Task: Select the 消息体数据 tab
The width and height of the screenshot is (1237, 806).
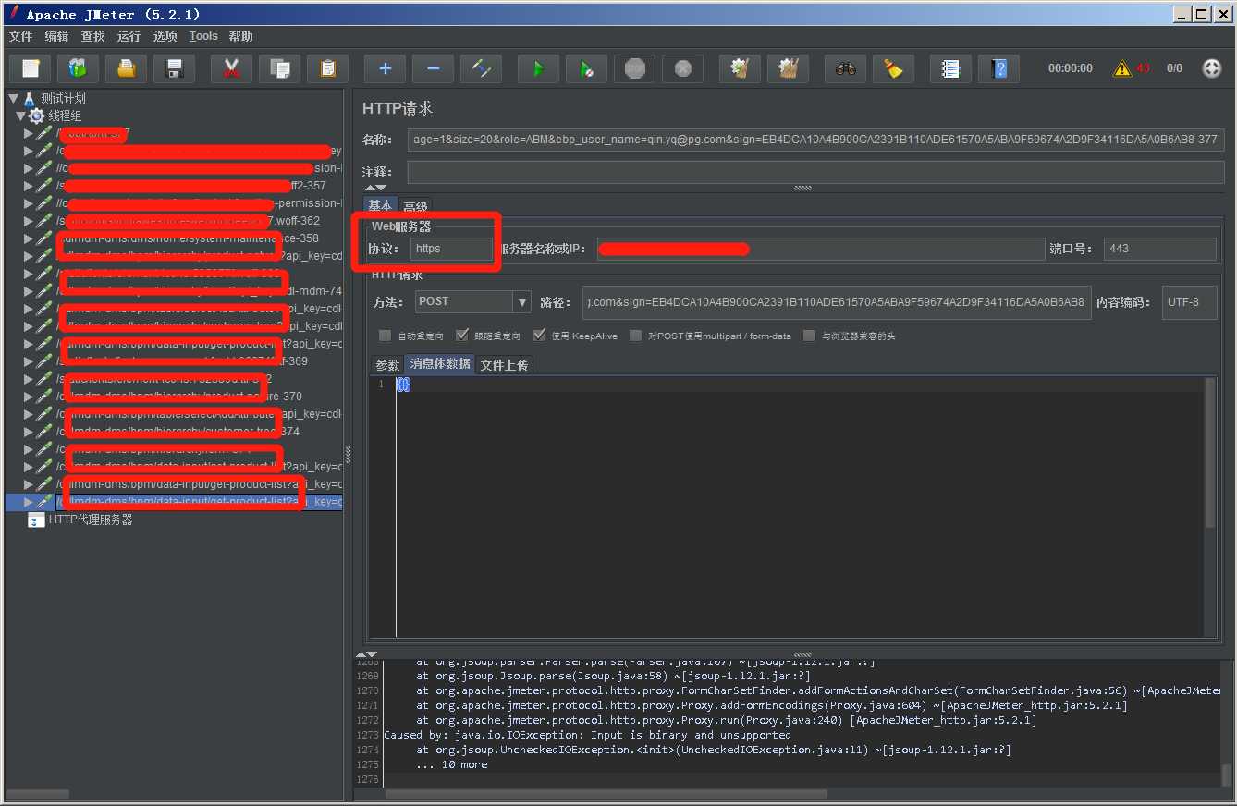Action: click(x=441, y=364)
